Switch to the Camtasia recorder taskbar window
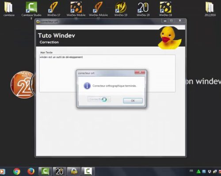The image size is (221, 176). point(88,171)
